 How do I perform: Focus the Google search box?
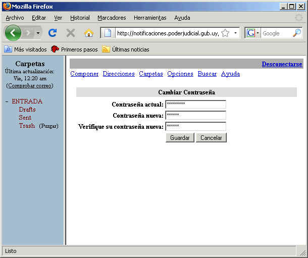coord(276,33)
